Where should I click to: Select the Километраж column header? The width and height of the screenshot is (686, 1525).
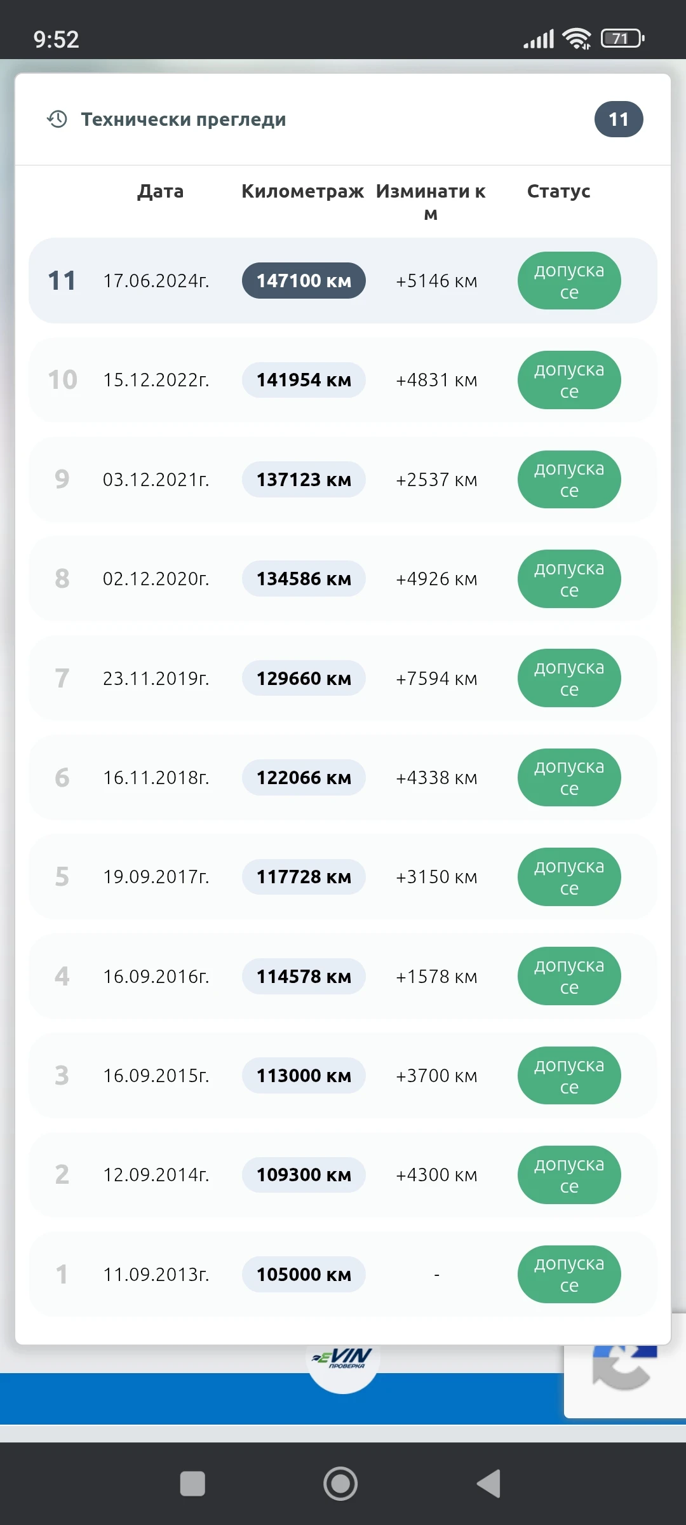pyautogui.click(x=302, y=191)
